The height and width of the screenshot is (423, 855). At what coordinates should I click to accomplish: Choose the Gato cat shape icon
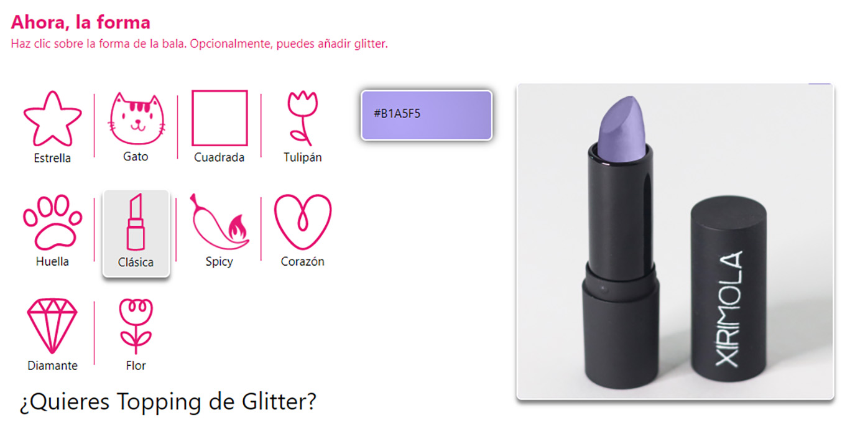136,118
